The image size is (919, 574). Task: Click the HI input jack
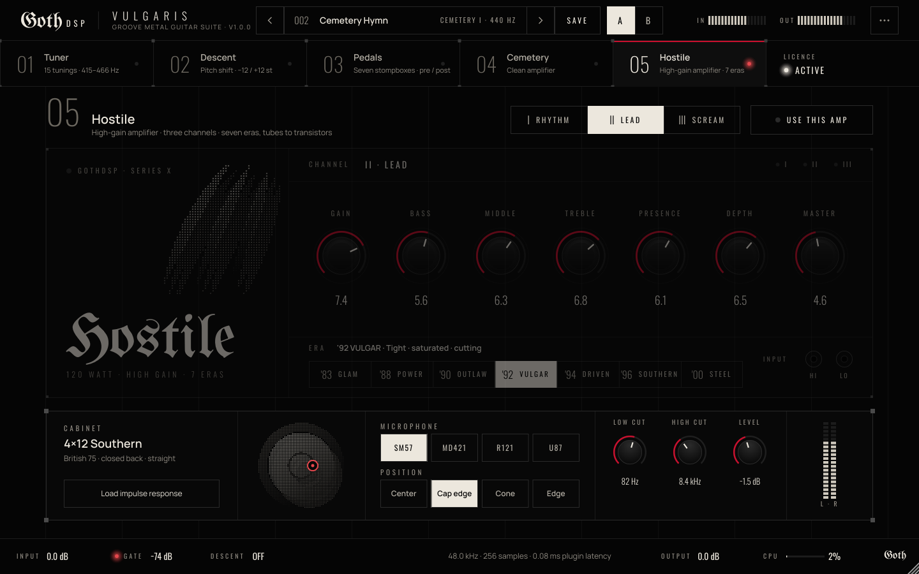[x=813, y=359]
